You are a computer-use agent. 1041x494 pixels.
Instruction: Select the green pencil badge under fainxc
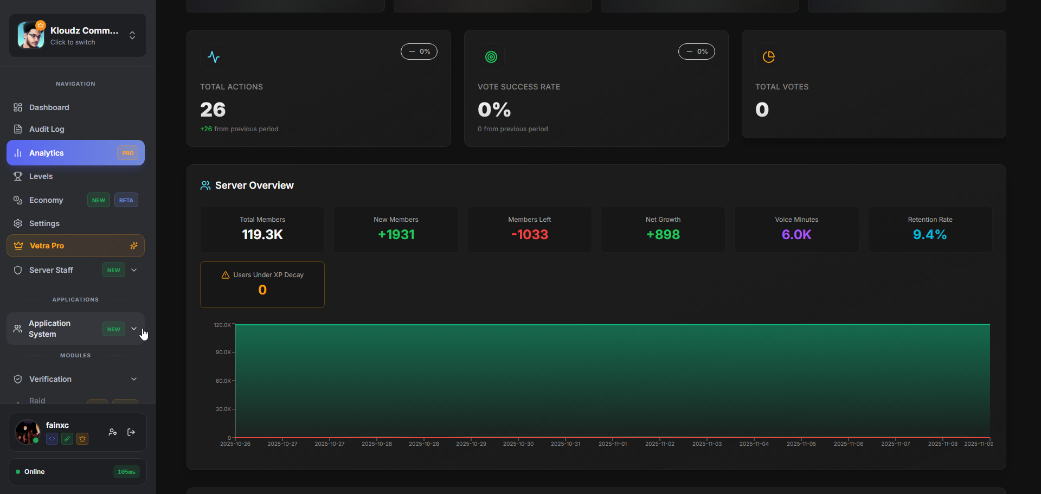pyautogui.click(x=67, y=439)
